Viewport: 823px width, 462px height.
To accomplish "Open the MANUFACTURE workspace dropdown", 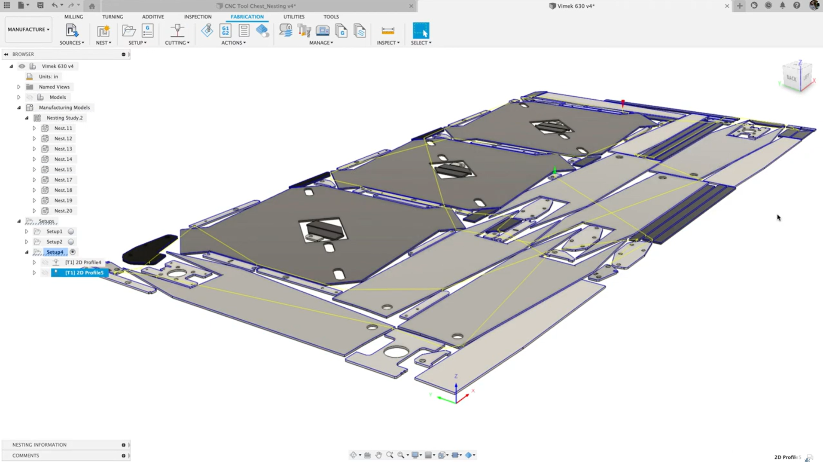I will coord(28,30).
